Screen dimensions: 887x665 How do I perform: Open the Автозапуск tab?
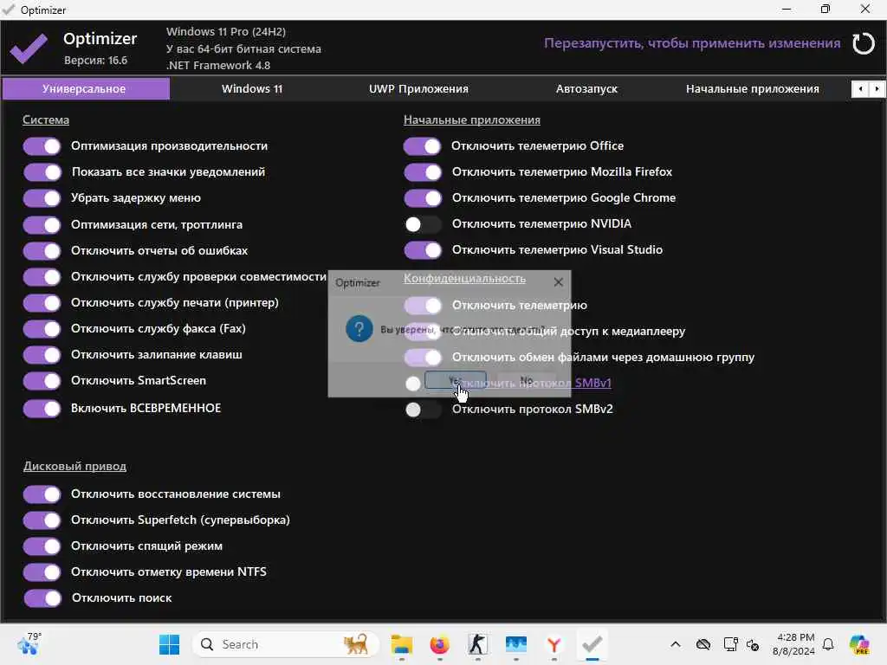click(x=586, y=89)
